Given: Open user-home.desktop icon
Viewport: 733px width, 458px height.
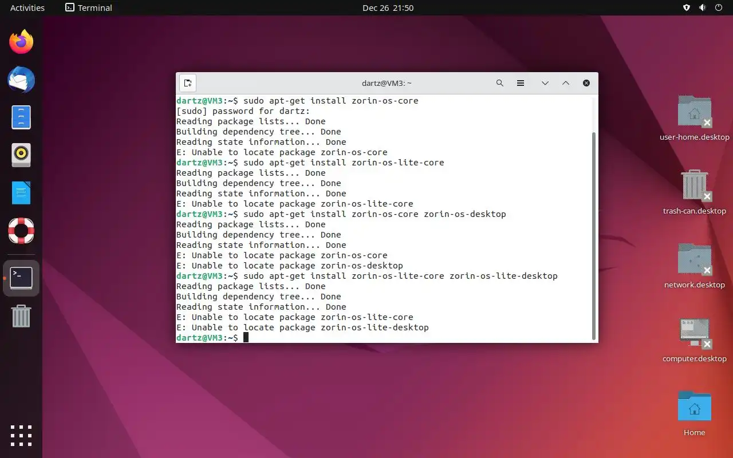Looking at the screenshot, I should [x=695, y=119].
